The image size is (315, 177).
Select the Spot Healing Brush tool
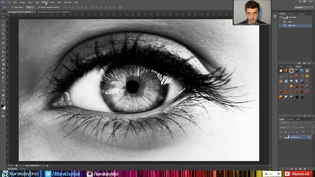coord(3,43)
